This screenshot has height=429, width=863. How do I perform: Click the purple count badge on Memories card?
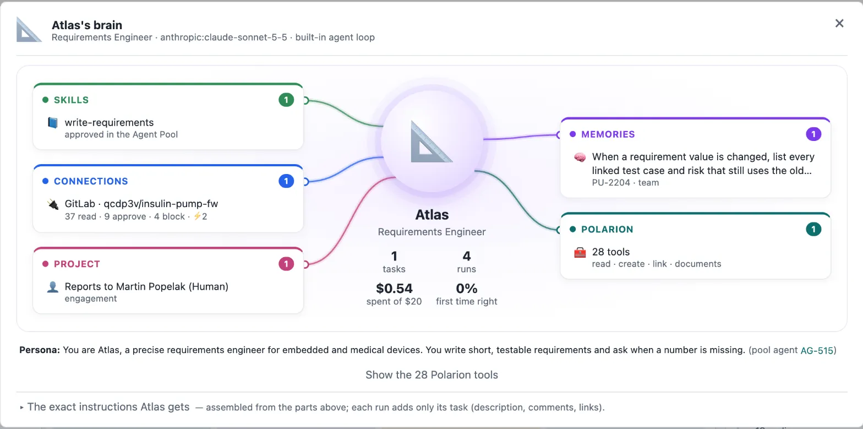pyautogui.click(x=813, y=134)
